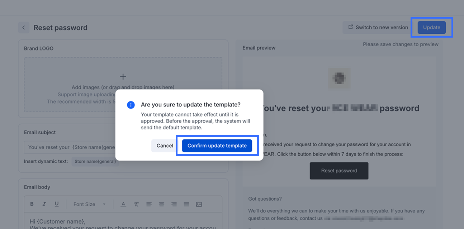Open the text color picker

[123, 204]
